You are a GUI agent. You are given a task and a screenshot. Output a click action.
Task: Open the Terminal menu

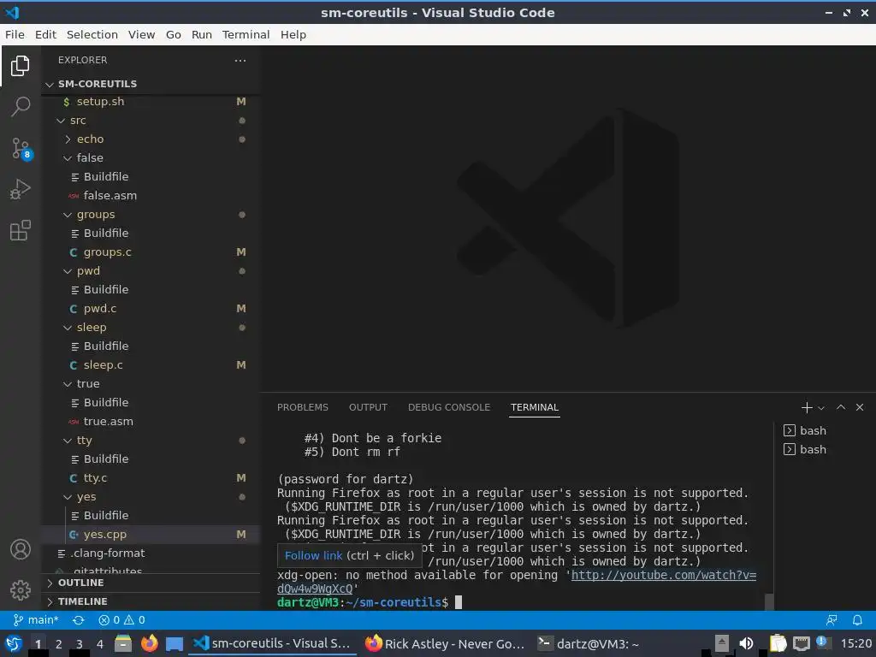click(246, 34)
